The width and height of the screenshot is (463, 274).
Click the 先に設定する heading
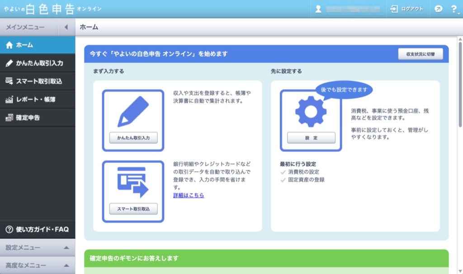tap(286, 71)
